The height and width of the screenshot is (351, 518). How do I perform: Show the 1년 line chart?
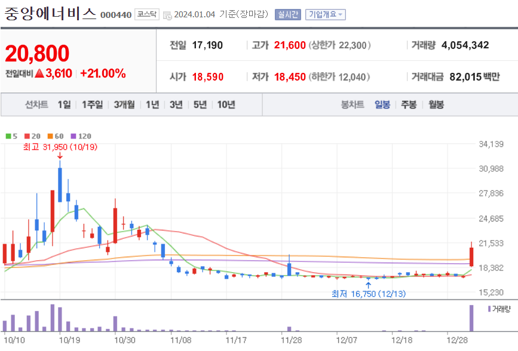pyautogui.click(x=152, y=104)
